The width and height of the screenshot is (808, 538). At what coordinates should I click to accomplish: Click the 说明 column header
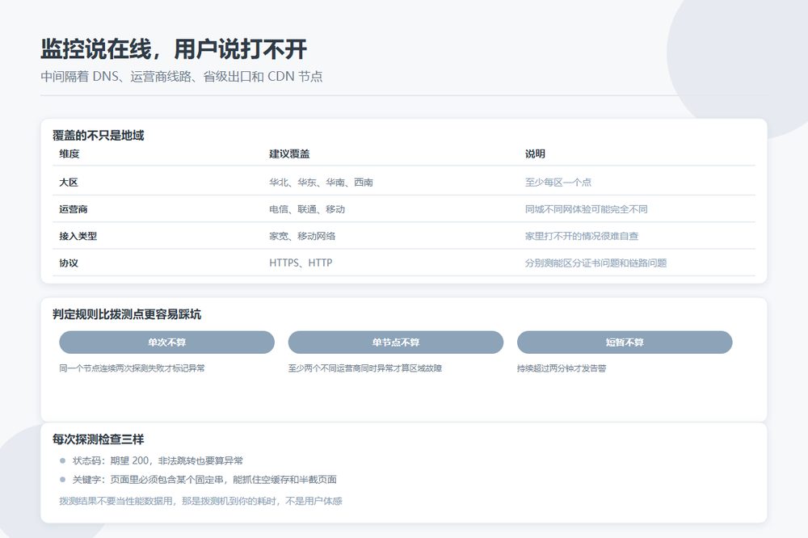[x=535, y=153]
